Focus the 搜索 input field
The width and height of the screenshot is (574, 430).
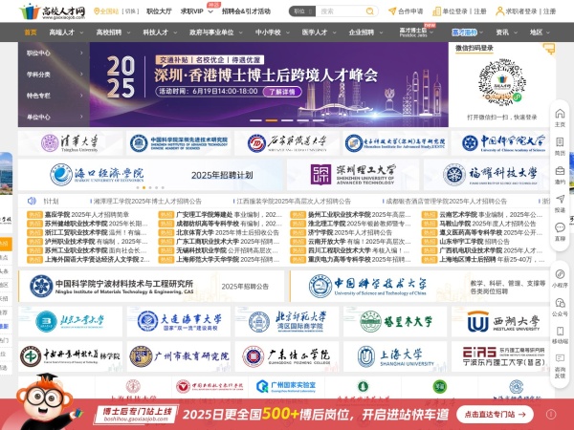(341, 11)
